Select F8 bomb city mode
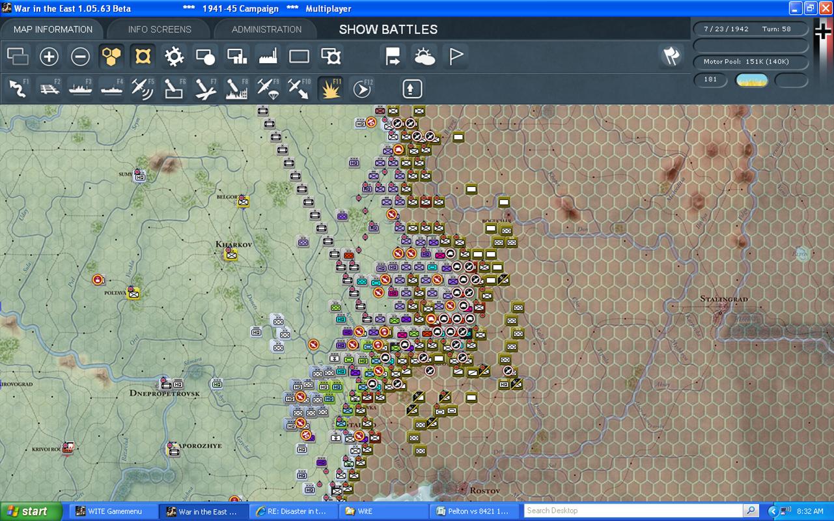 click(x=236, y=89)
